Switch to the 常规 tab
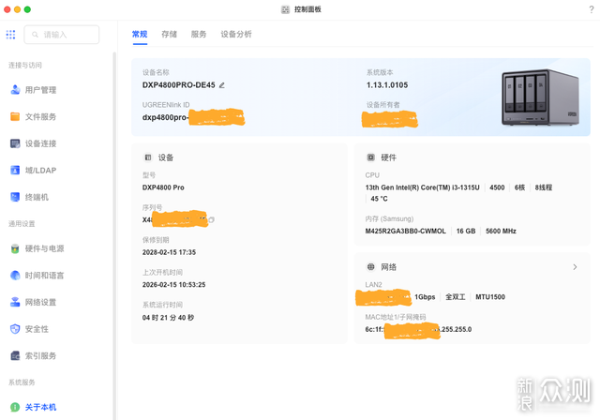600x420 pixels. pos(140,35)
